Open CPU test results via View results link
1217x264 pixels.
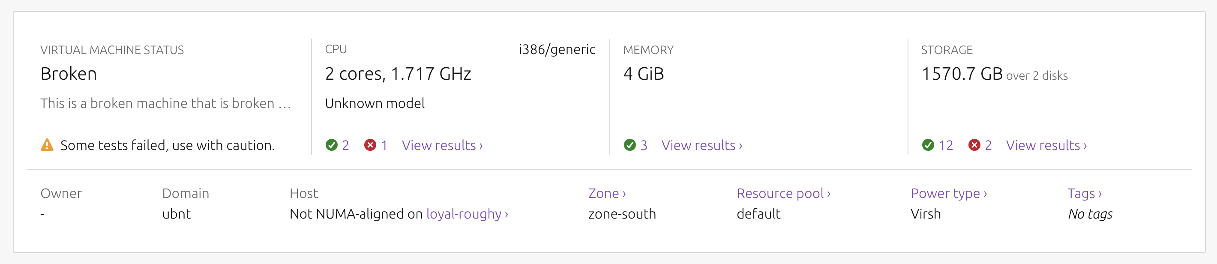[441, 145]
